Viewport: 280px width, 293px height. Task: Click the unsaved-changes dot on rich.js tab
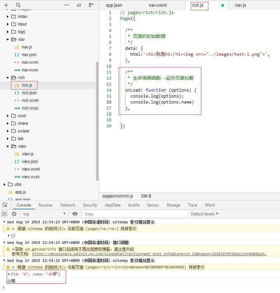coord(223,5)
